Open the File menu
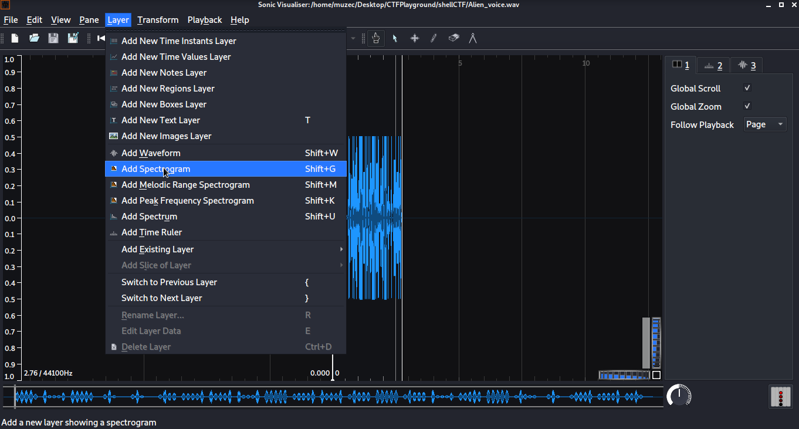Screen dimensions: 799x429 tap(11, 20)
